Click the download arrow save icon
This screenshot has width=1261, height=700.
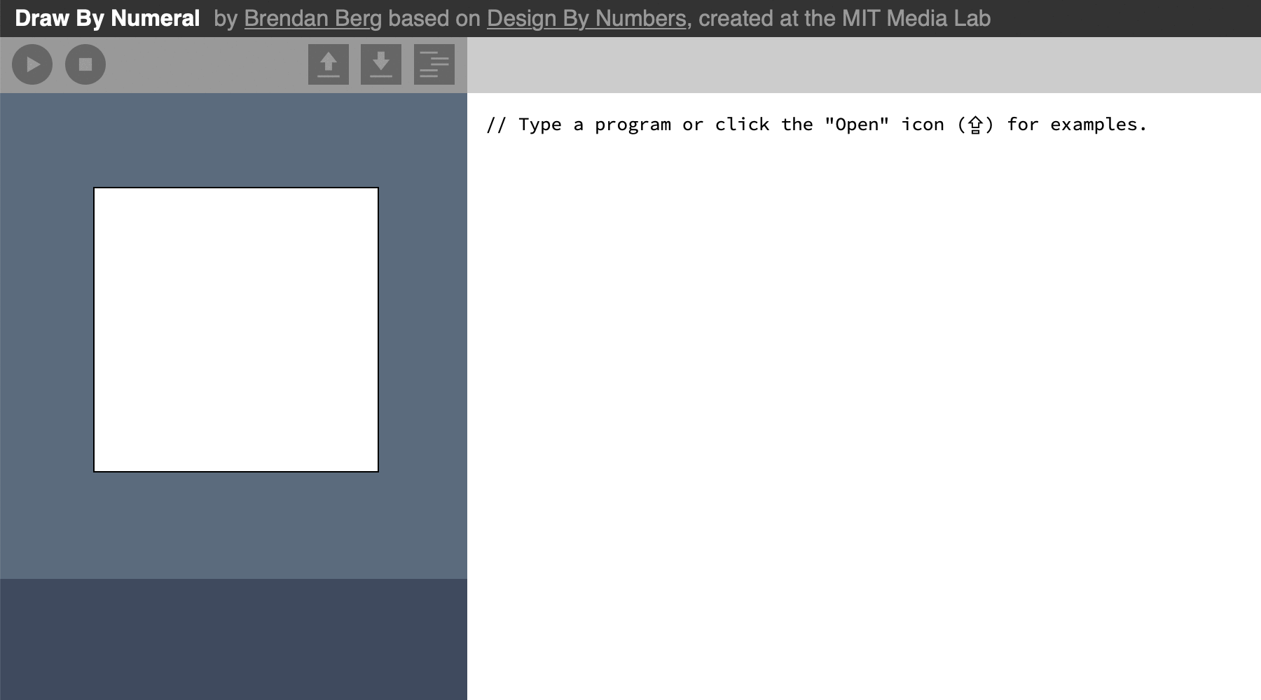[381, 64]
